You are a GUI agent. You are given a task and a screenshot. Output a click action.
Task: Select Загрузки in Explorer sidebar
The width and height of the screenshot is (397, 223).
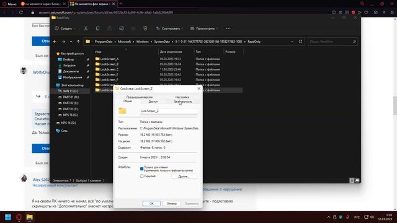click(69, 65)
